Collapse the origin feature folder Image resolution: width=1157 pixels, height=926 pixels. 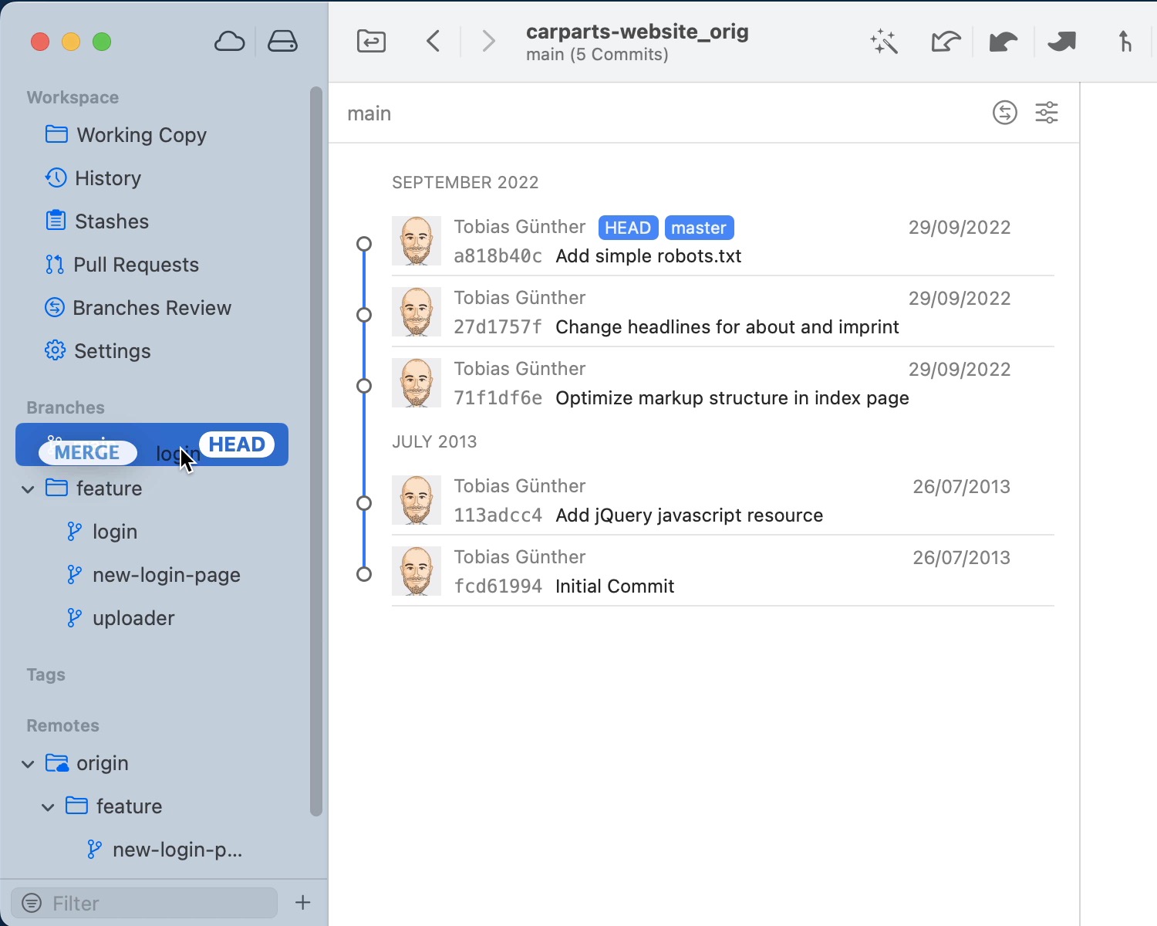click(x=48, y=807)
